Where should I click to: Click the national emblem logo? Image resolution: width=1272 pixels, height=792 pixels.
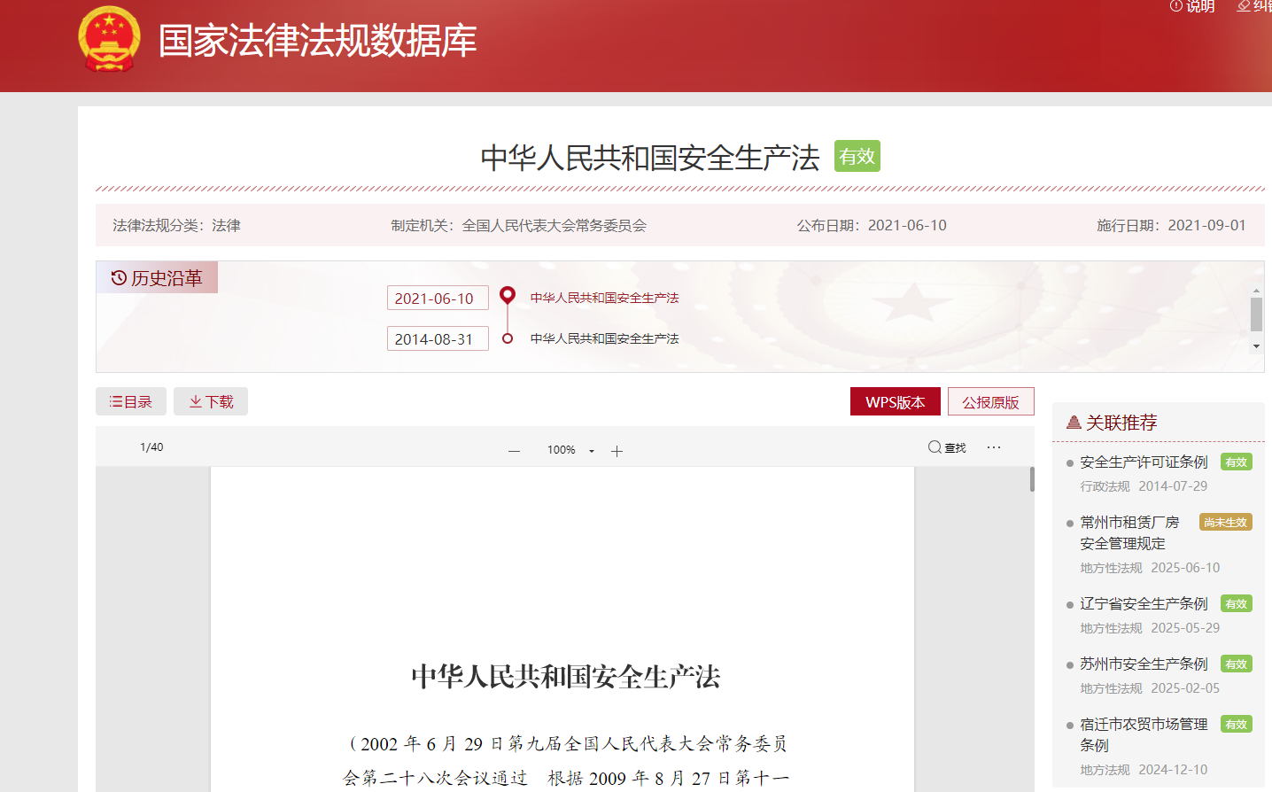point(109,40)
